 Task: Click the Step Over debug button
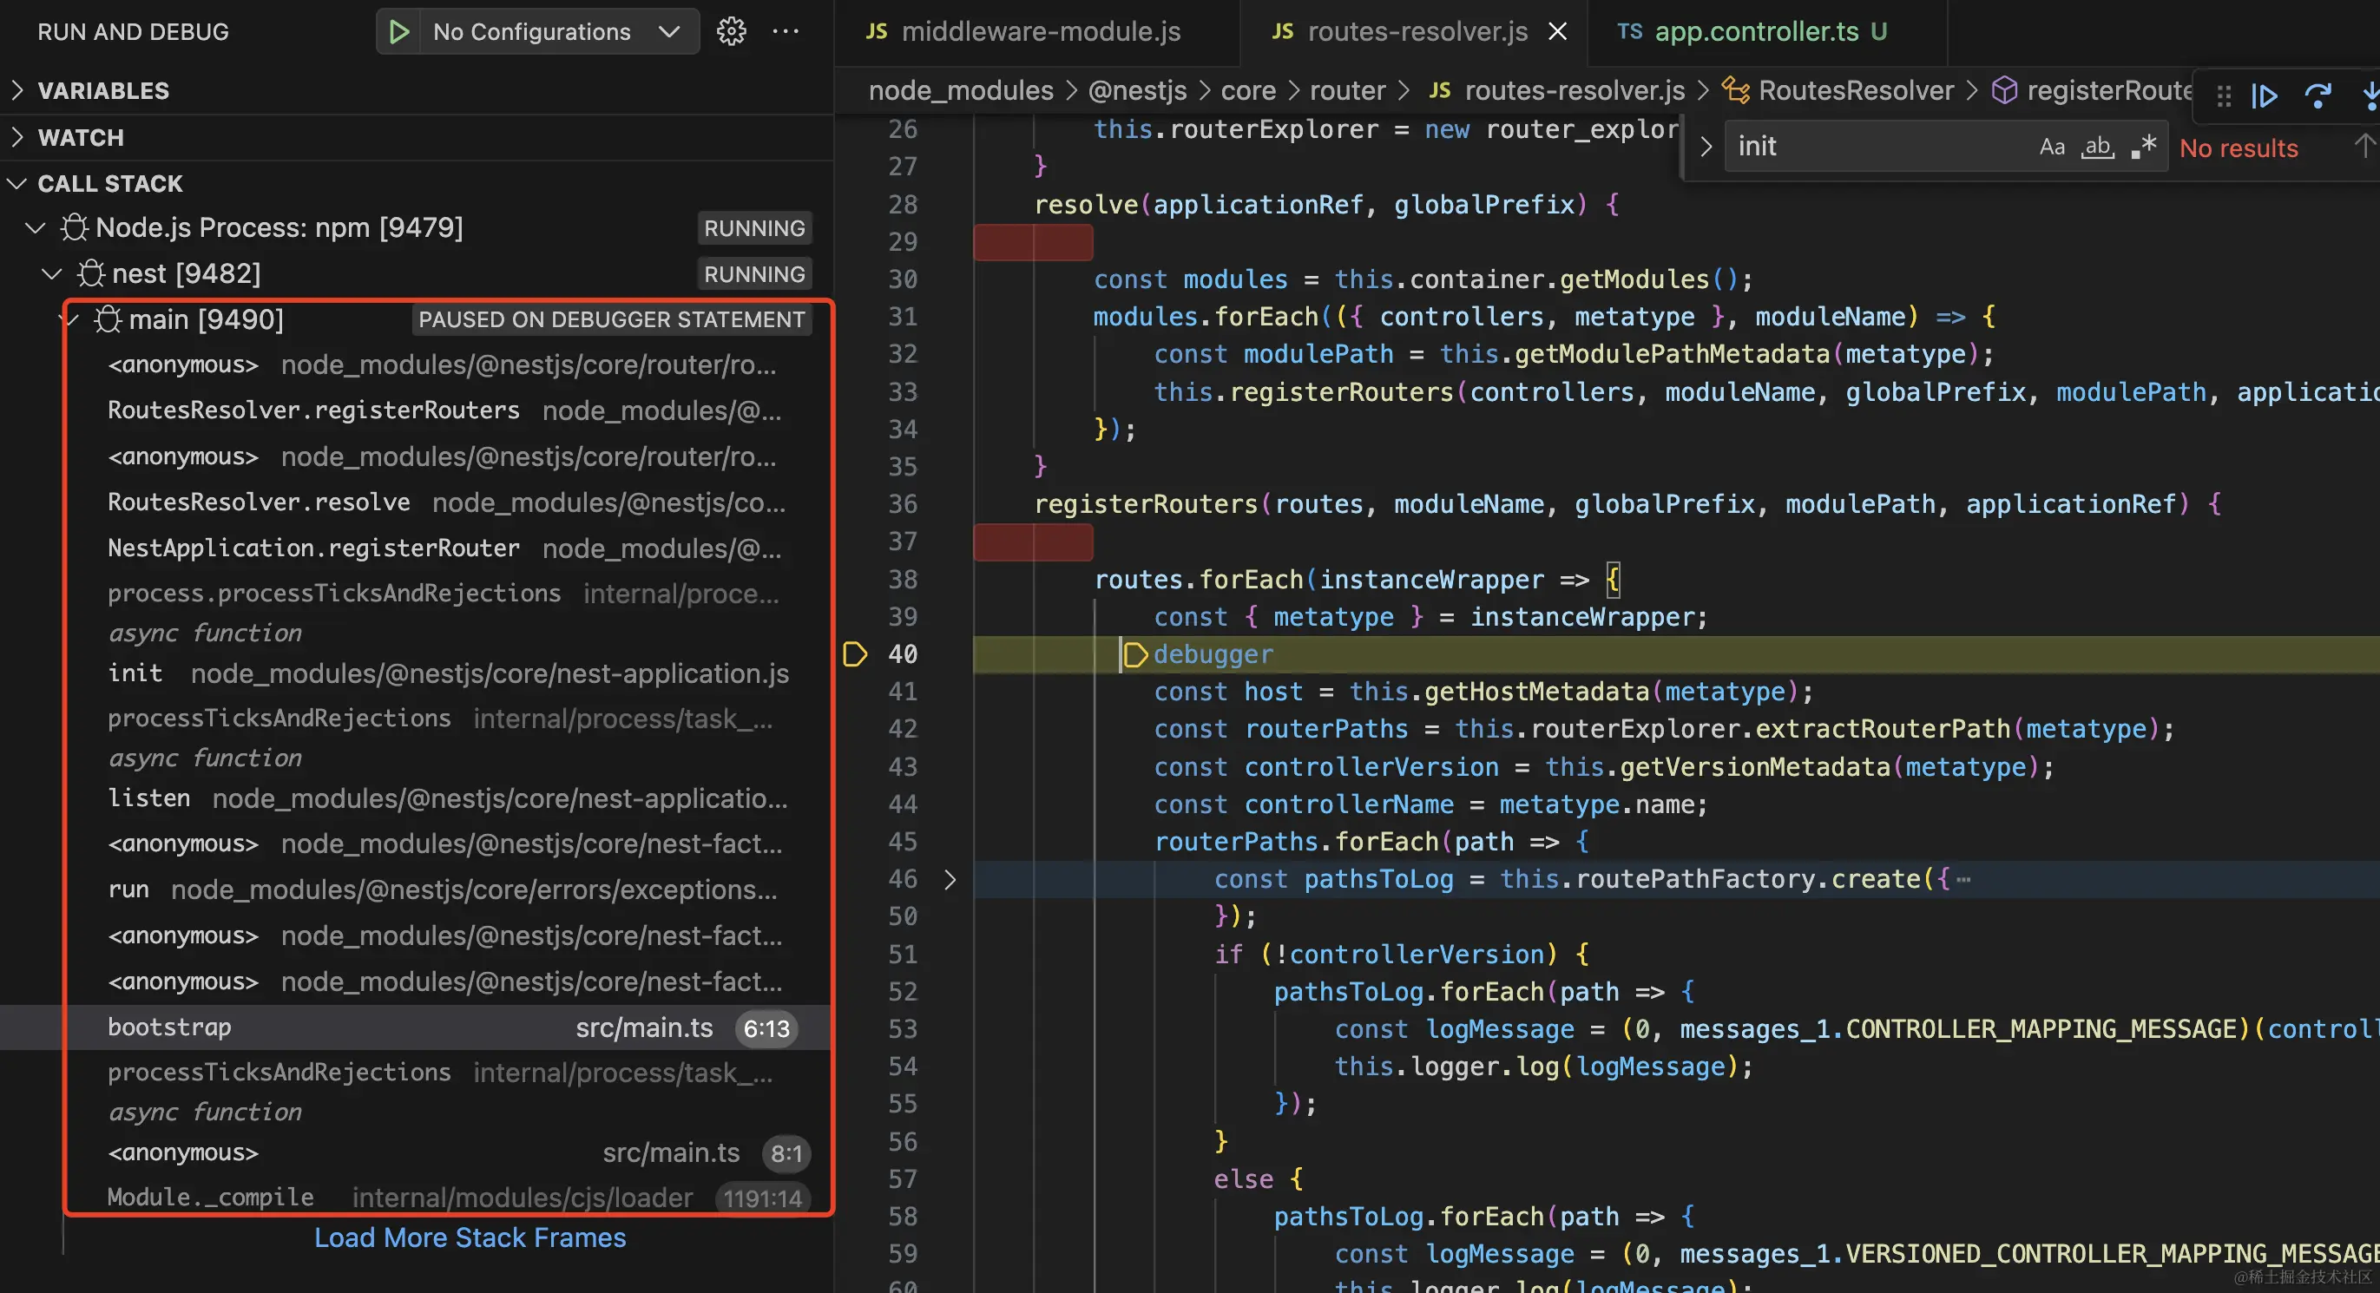(x=2318, y=95)
